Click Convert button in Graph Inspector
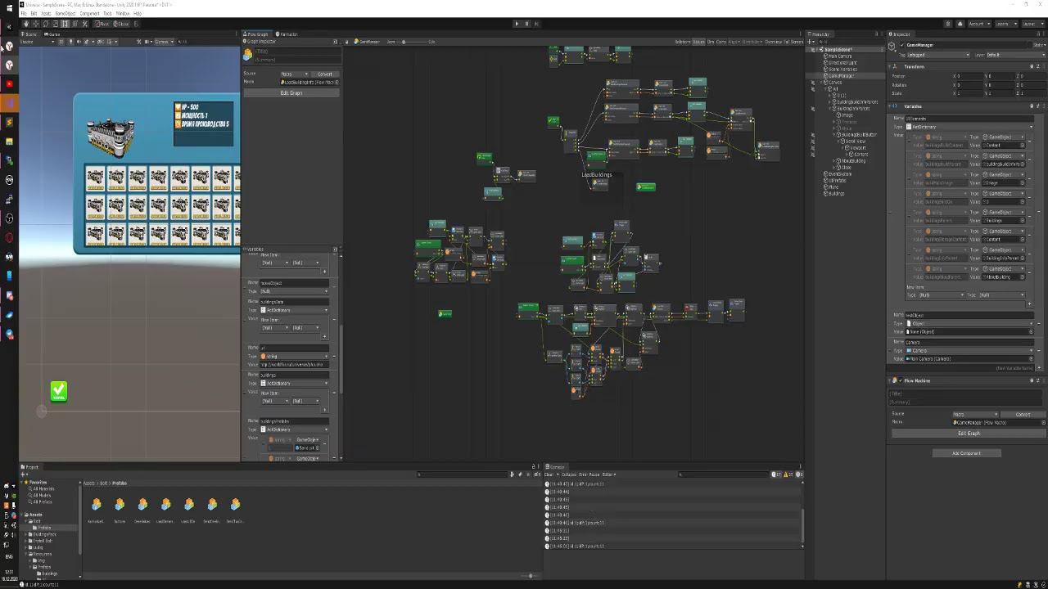 [x=325, y=74]
